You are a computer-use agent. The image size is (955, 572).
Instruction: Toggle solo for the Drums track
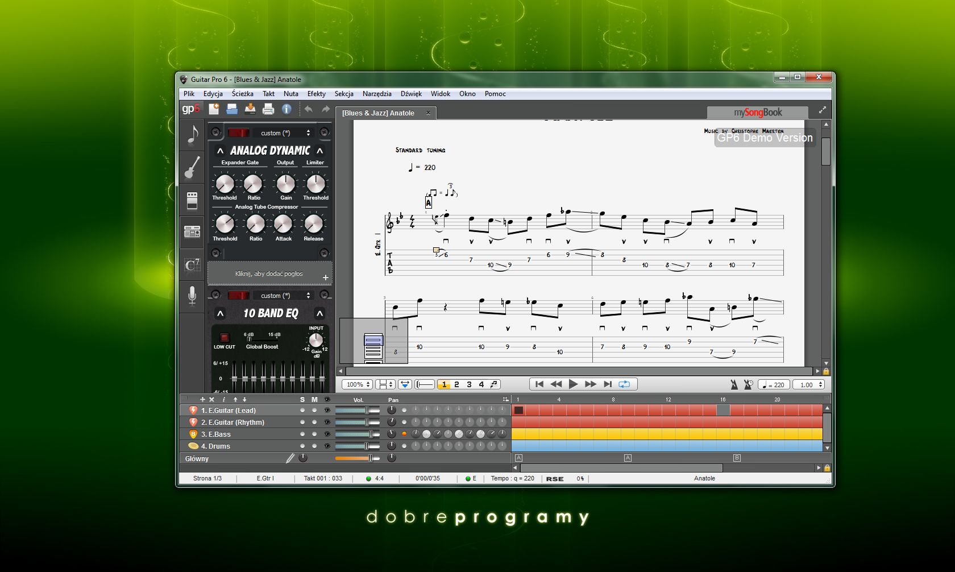(x=302, y=446)
